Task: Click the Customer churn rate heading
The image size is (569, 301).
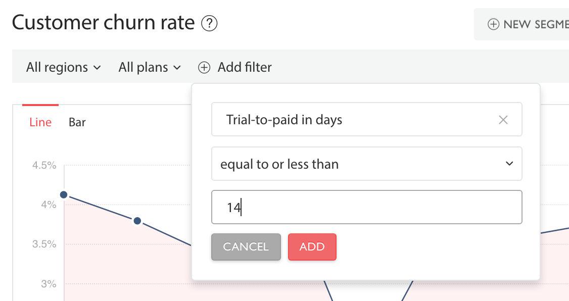Action: click(104, 23)
